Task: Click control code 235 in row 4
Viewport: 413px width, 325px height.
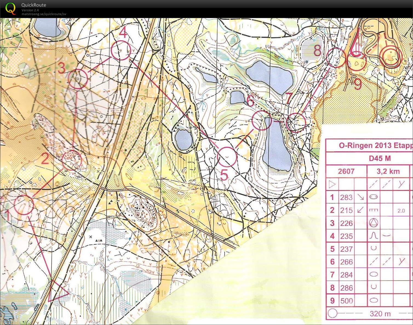Action: click(346, 236)
